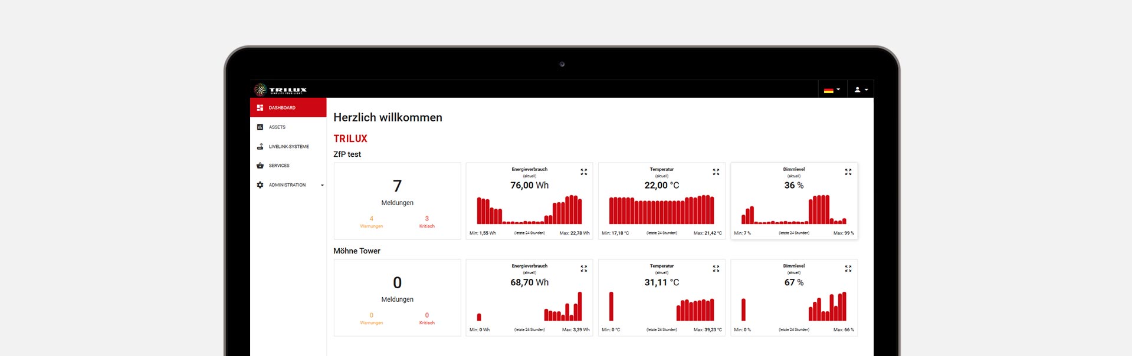Click Max: 39,23 °C label

(707, 330)
